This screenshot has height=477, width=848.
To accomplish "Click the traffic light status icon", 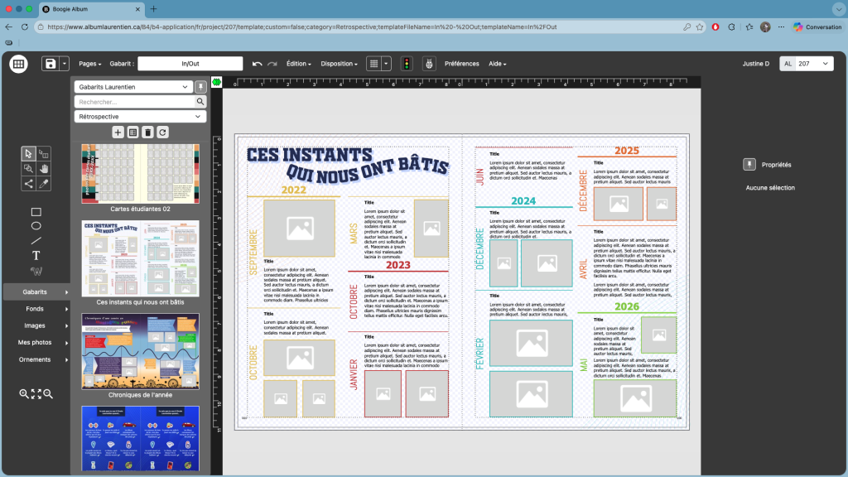I will (407, 64).
